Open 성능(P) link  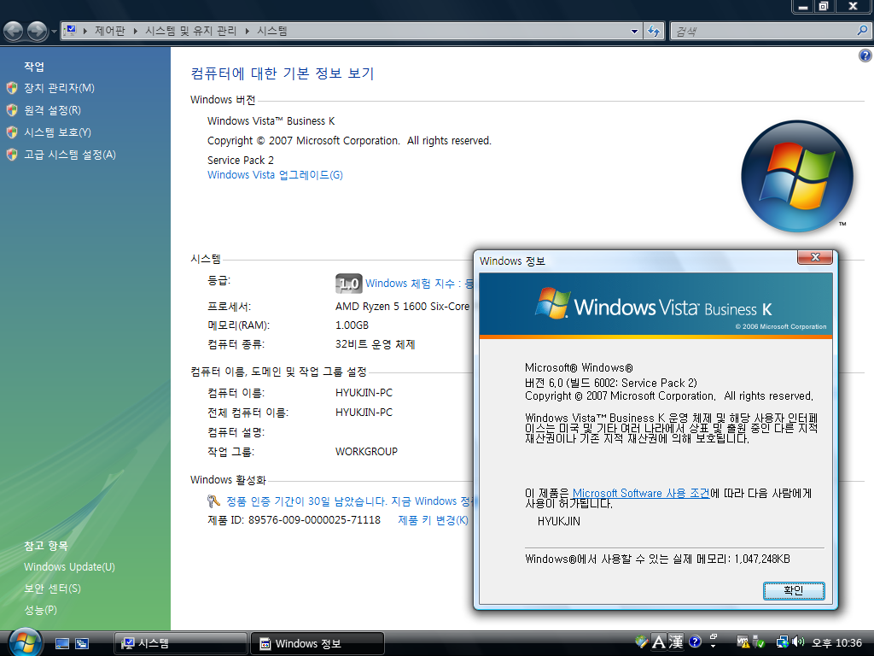click(x=40, y=610)
